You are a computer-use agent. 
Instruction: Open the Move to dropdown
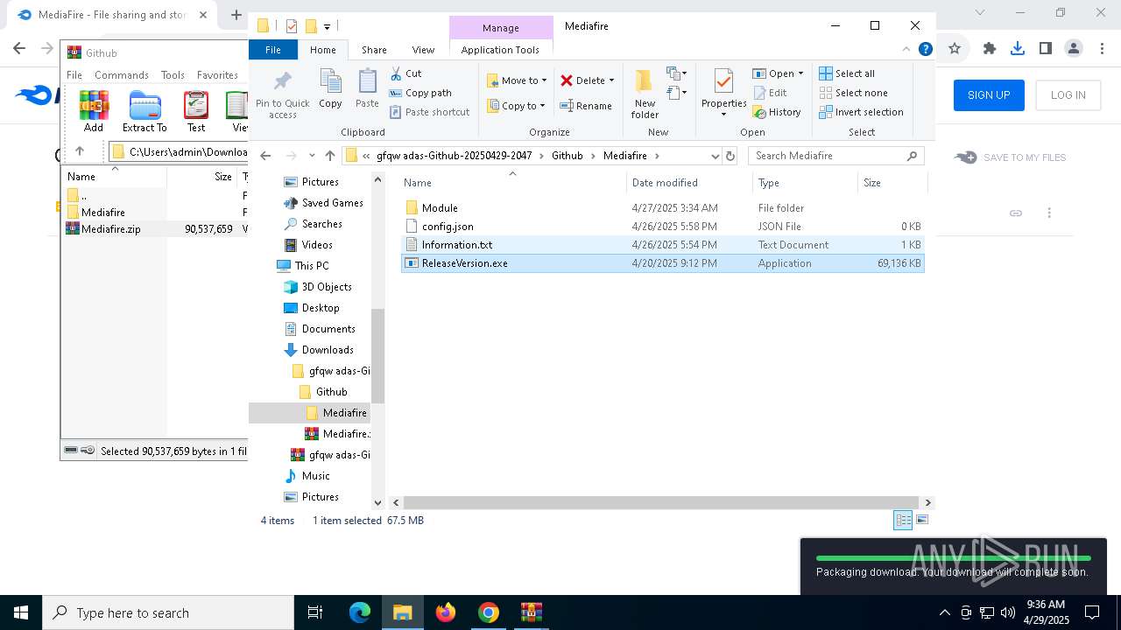point(517,80)
